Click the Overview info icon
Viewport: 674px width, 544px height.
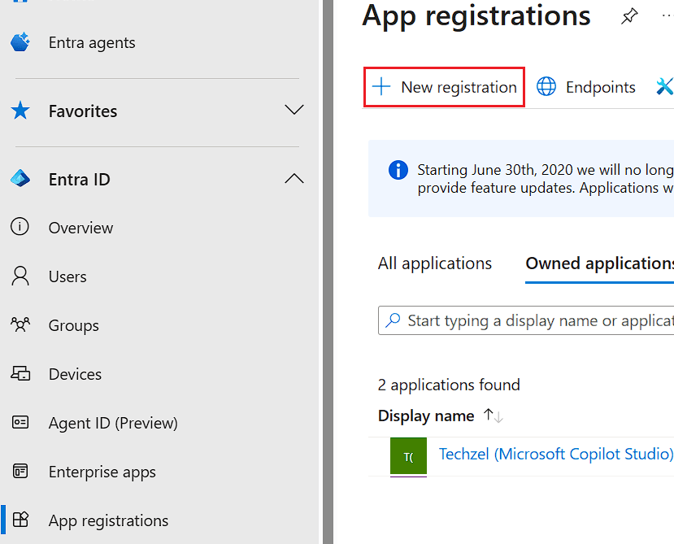20,226
